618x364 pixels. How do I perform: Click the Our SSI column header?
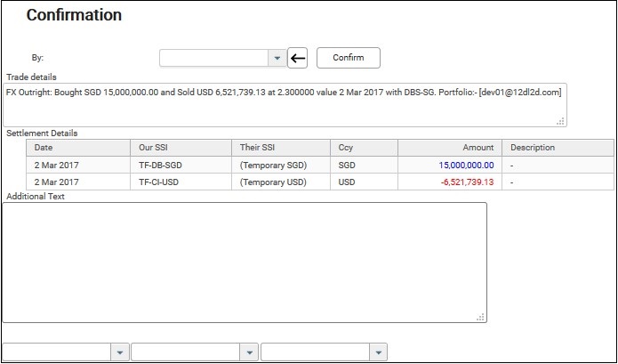point(155,148)
